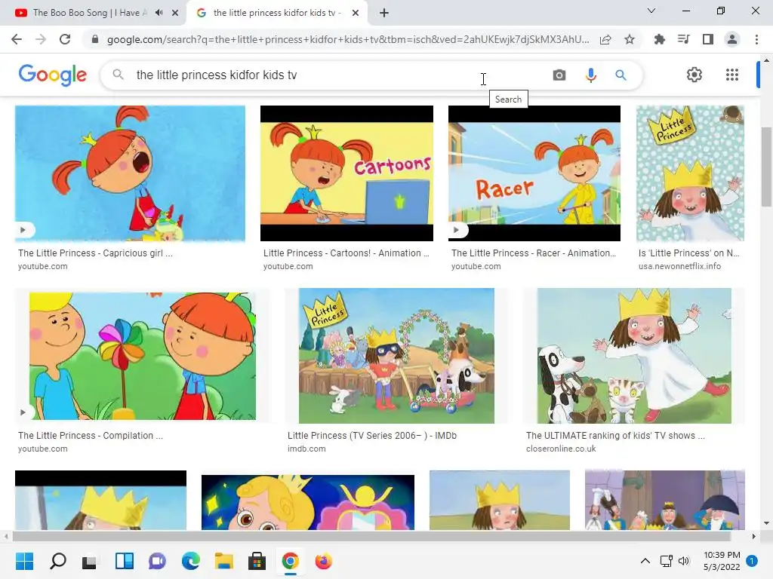Open the Capricious girl image result
This screenshot has height=579, width=773.
click(130, 173)
